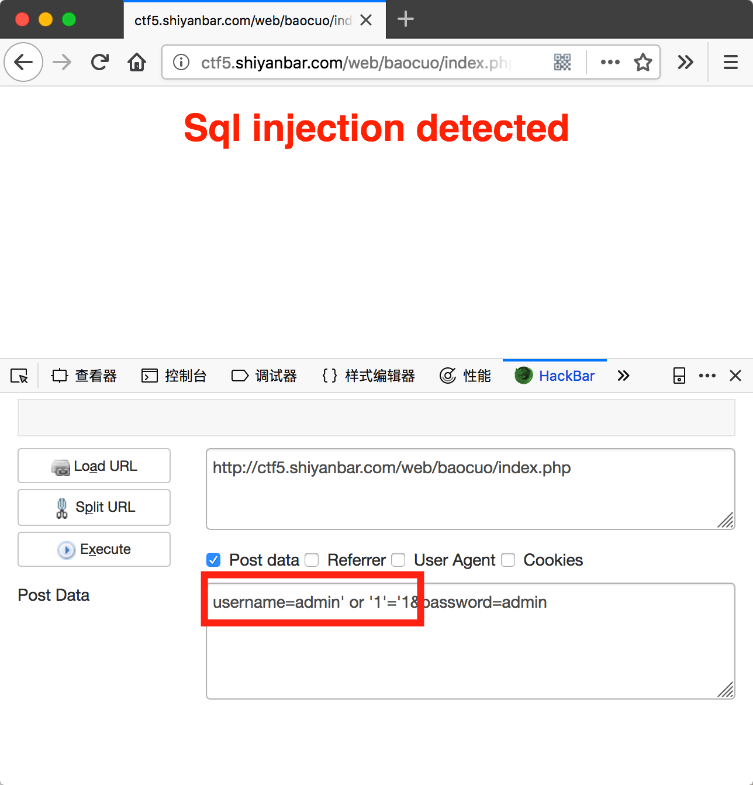This screenshot has height=785, width=753.
Task: Uncheck the Post data checkbox
Action: [x=213, y=560]
